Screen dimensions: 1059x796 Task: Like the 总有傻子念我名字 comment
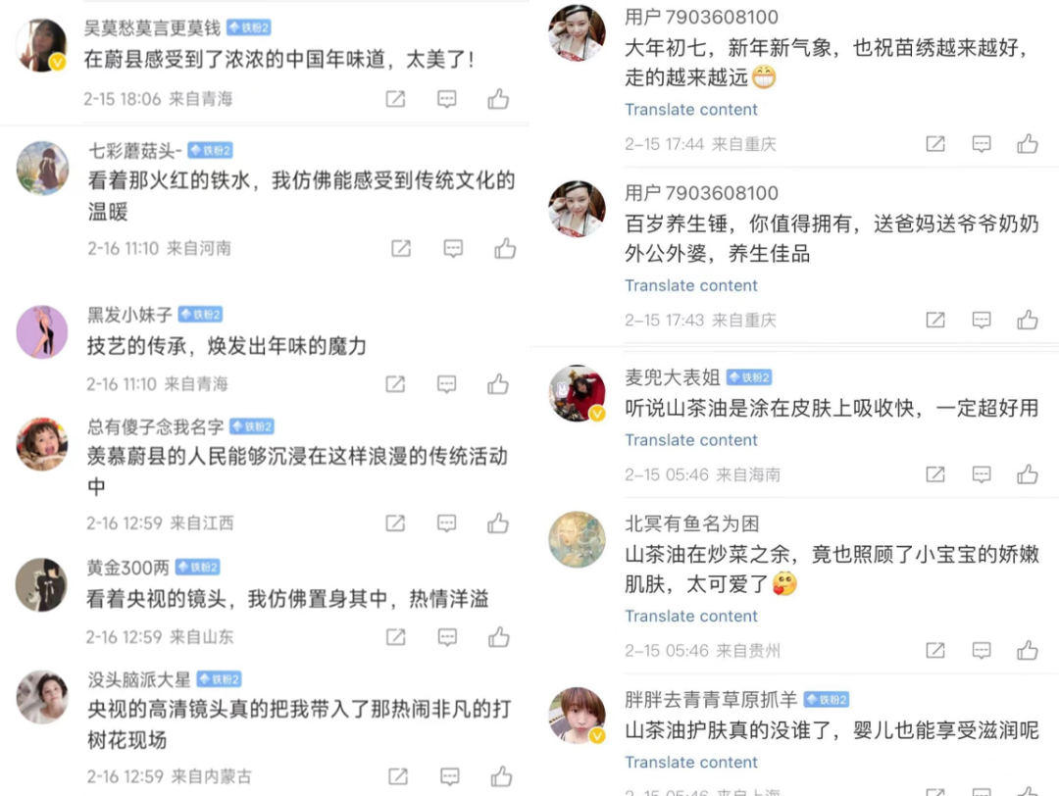point(498,522)
